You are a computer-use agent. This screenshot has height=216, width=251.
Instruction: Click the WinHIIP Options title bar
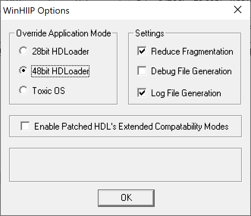tap(114, 10)
